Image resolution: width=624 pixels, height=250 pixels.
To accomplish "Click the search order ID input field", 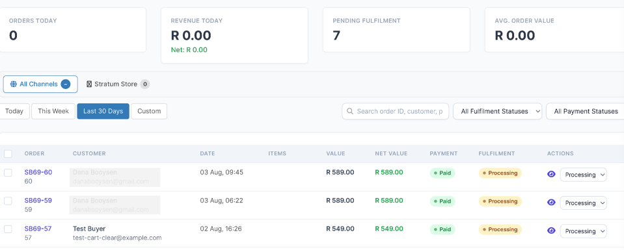I will (x=395, y=111).
